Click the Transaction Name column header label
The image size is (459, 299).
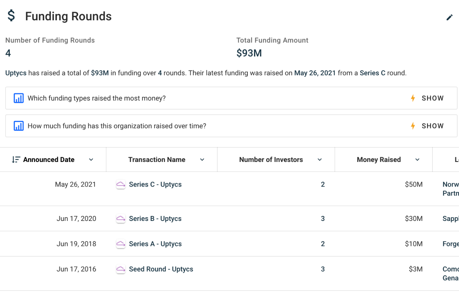[x=157, y=159]
